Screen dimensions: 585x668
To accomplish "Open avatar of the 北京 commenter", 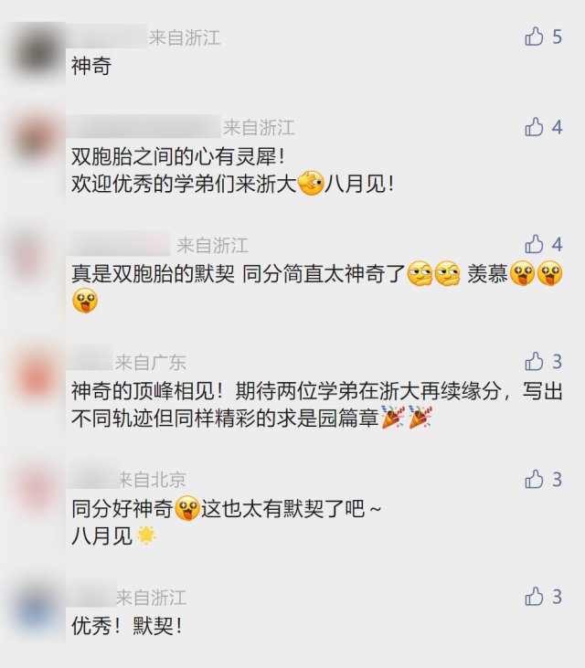I will click(x=37, y=492).
